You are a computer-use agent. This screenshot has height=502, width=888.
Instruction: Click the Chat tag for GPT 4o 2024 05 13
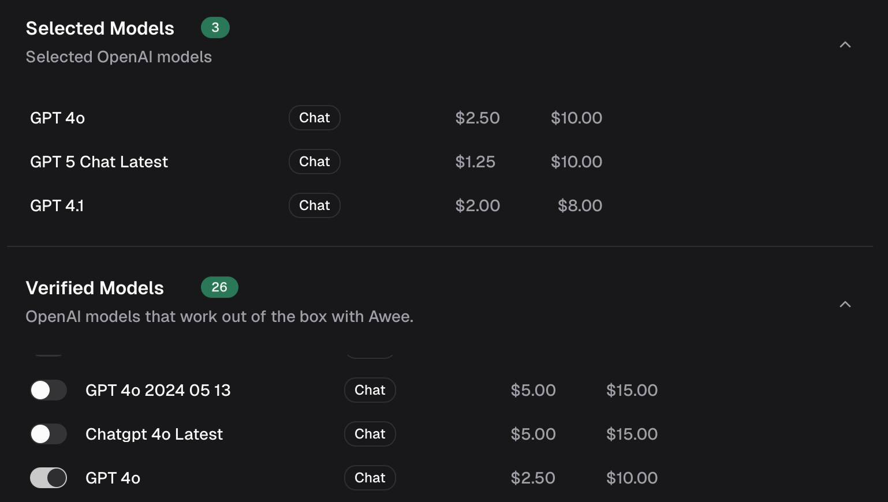click(370, 390)
